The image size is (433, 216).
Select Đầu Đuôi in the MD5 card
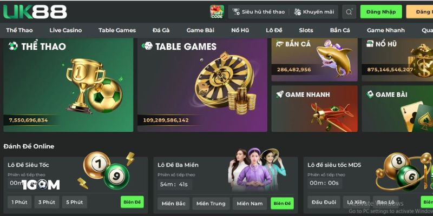pyautogui.click(x=324, y=202)
